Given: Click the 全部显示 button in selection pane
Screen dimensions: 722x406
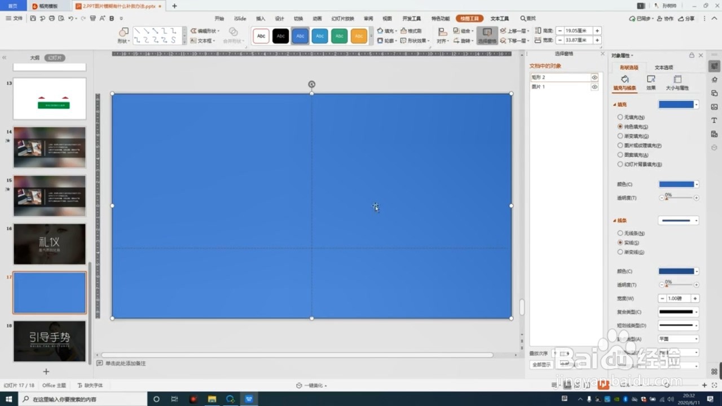Looking at the screenshot, I should 541,365.
